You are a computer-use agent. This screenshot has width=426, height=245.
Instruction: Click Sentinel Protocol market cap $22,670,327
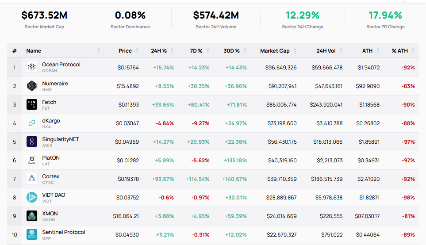pyautogui.click(x=281, y=235)
